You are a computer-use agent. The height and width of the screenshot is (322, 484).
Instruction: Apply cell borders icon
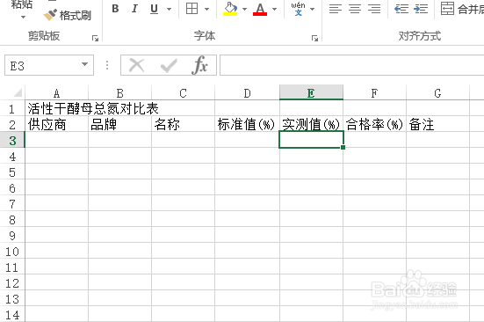coord(191,9)
